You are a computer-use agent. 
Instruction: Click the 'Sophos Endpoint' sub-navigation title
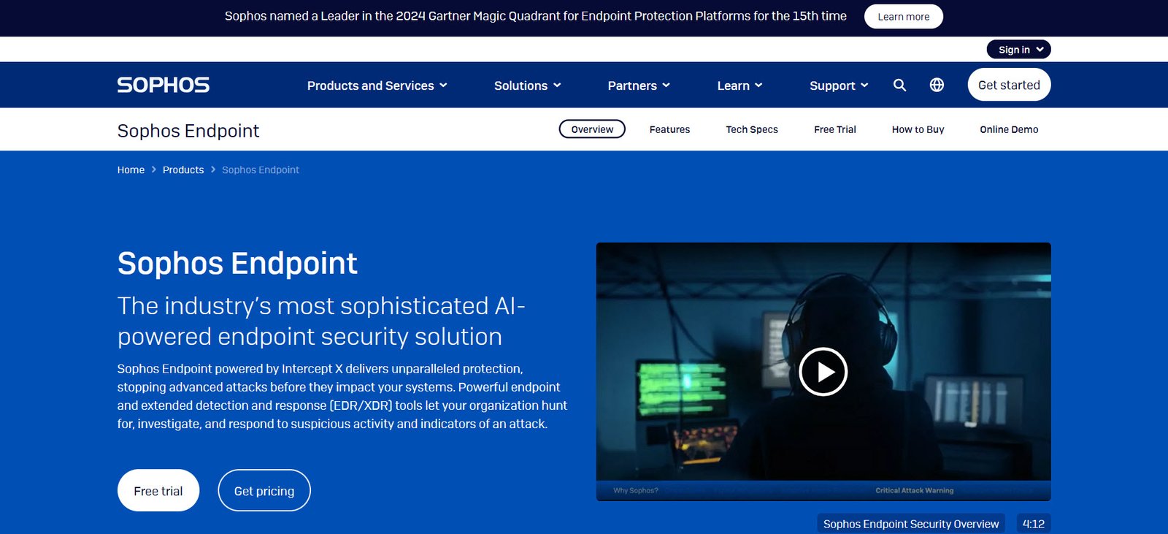pos(188,130)
